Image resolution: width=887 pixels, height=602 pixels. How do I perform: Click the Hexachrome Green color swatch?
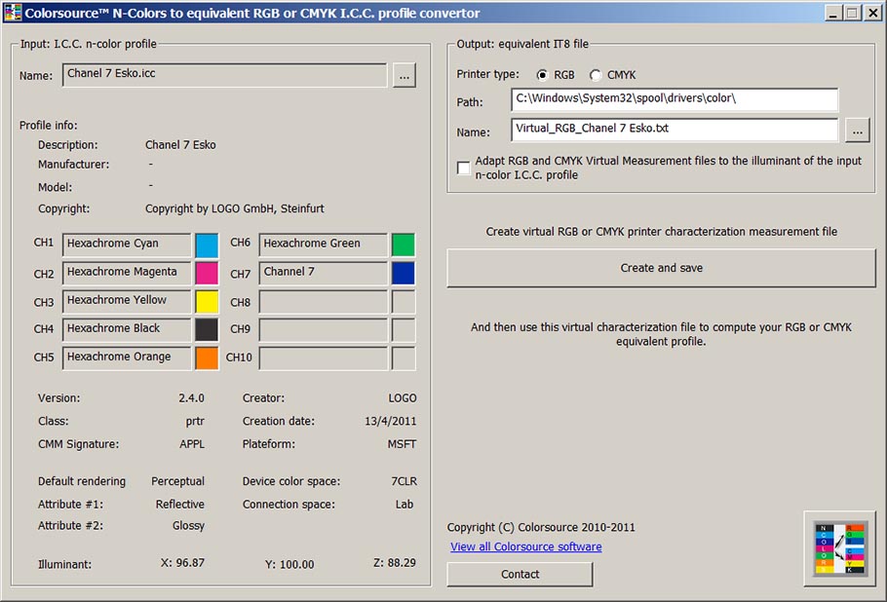404,245
